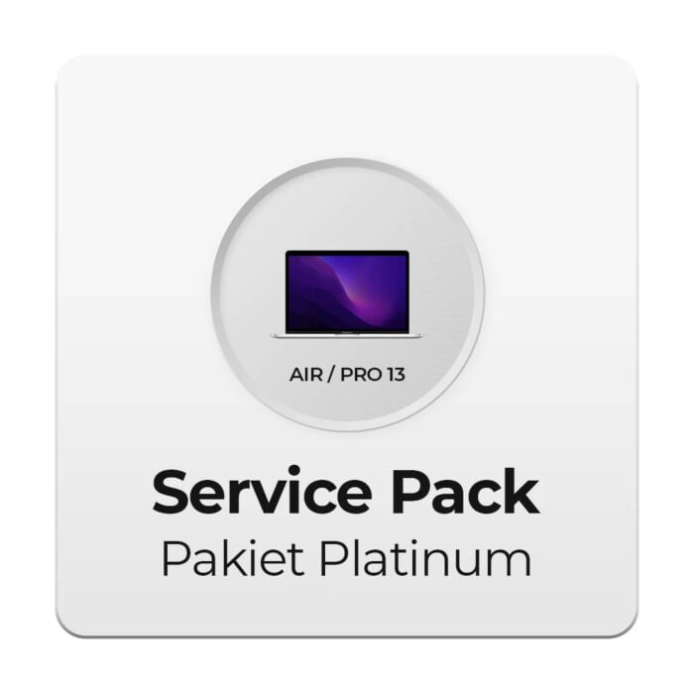Screen dimensions: 694x694
Task: Click the number 13 in the badge
Action: click(397, 375)
